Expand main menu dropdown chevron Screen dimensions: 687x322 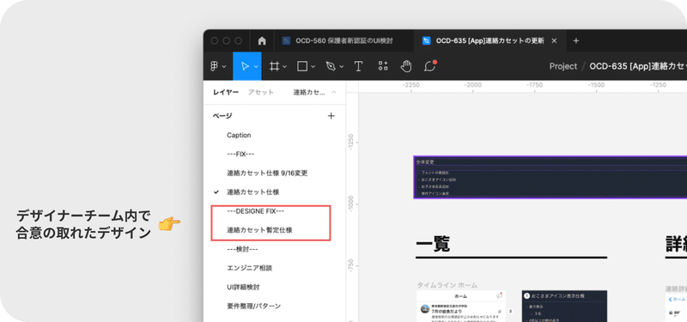pyautogui.click(x=224, y=67)
